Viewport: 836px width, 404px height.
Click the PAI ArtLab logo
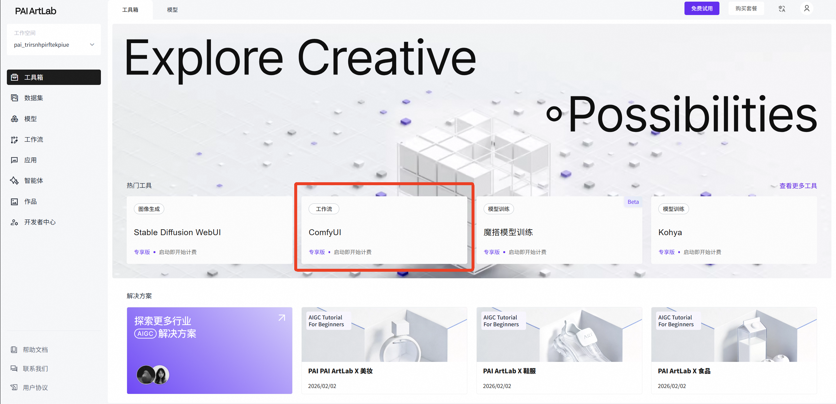point(36,11)
